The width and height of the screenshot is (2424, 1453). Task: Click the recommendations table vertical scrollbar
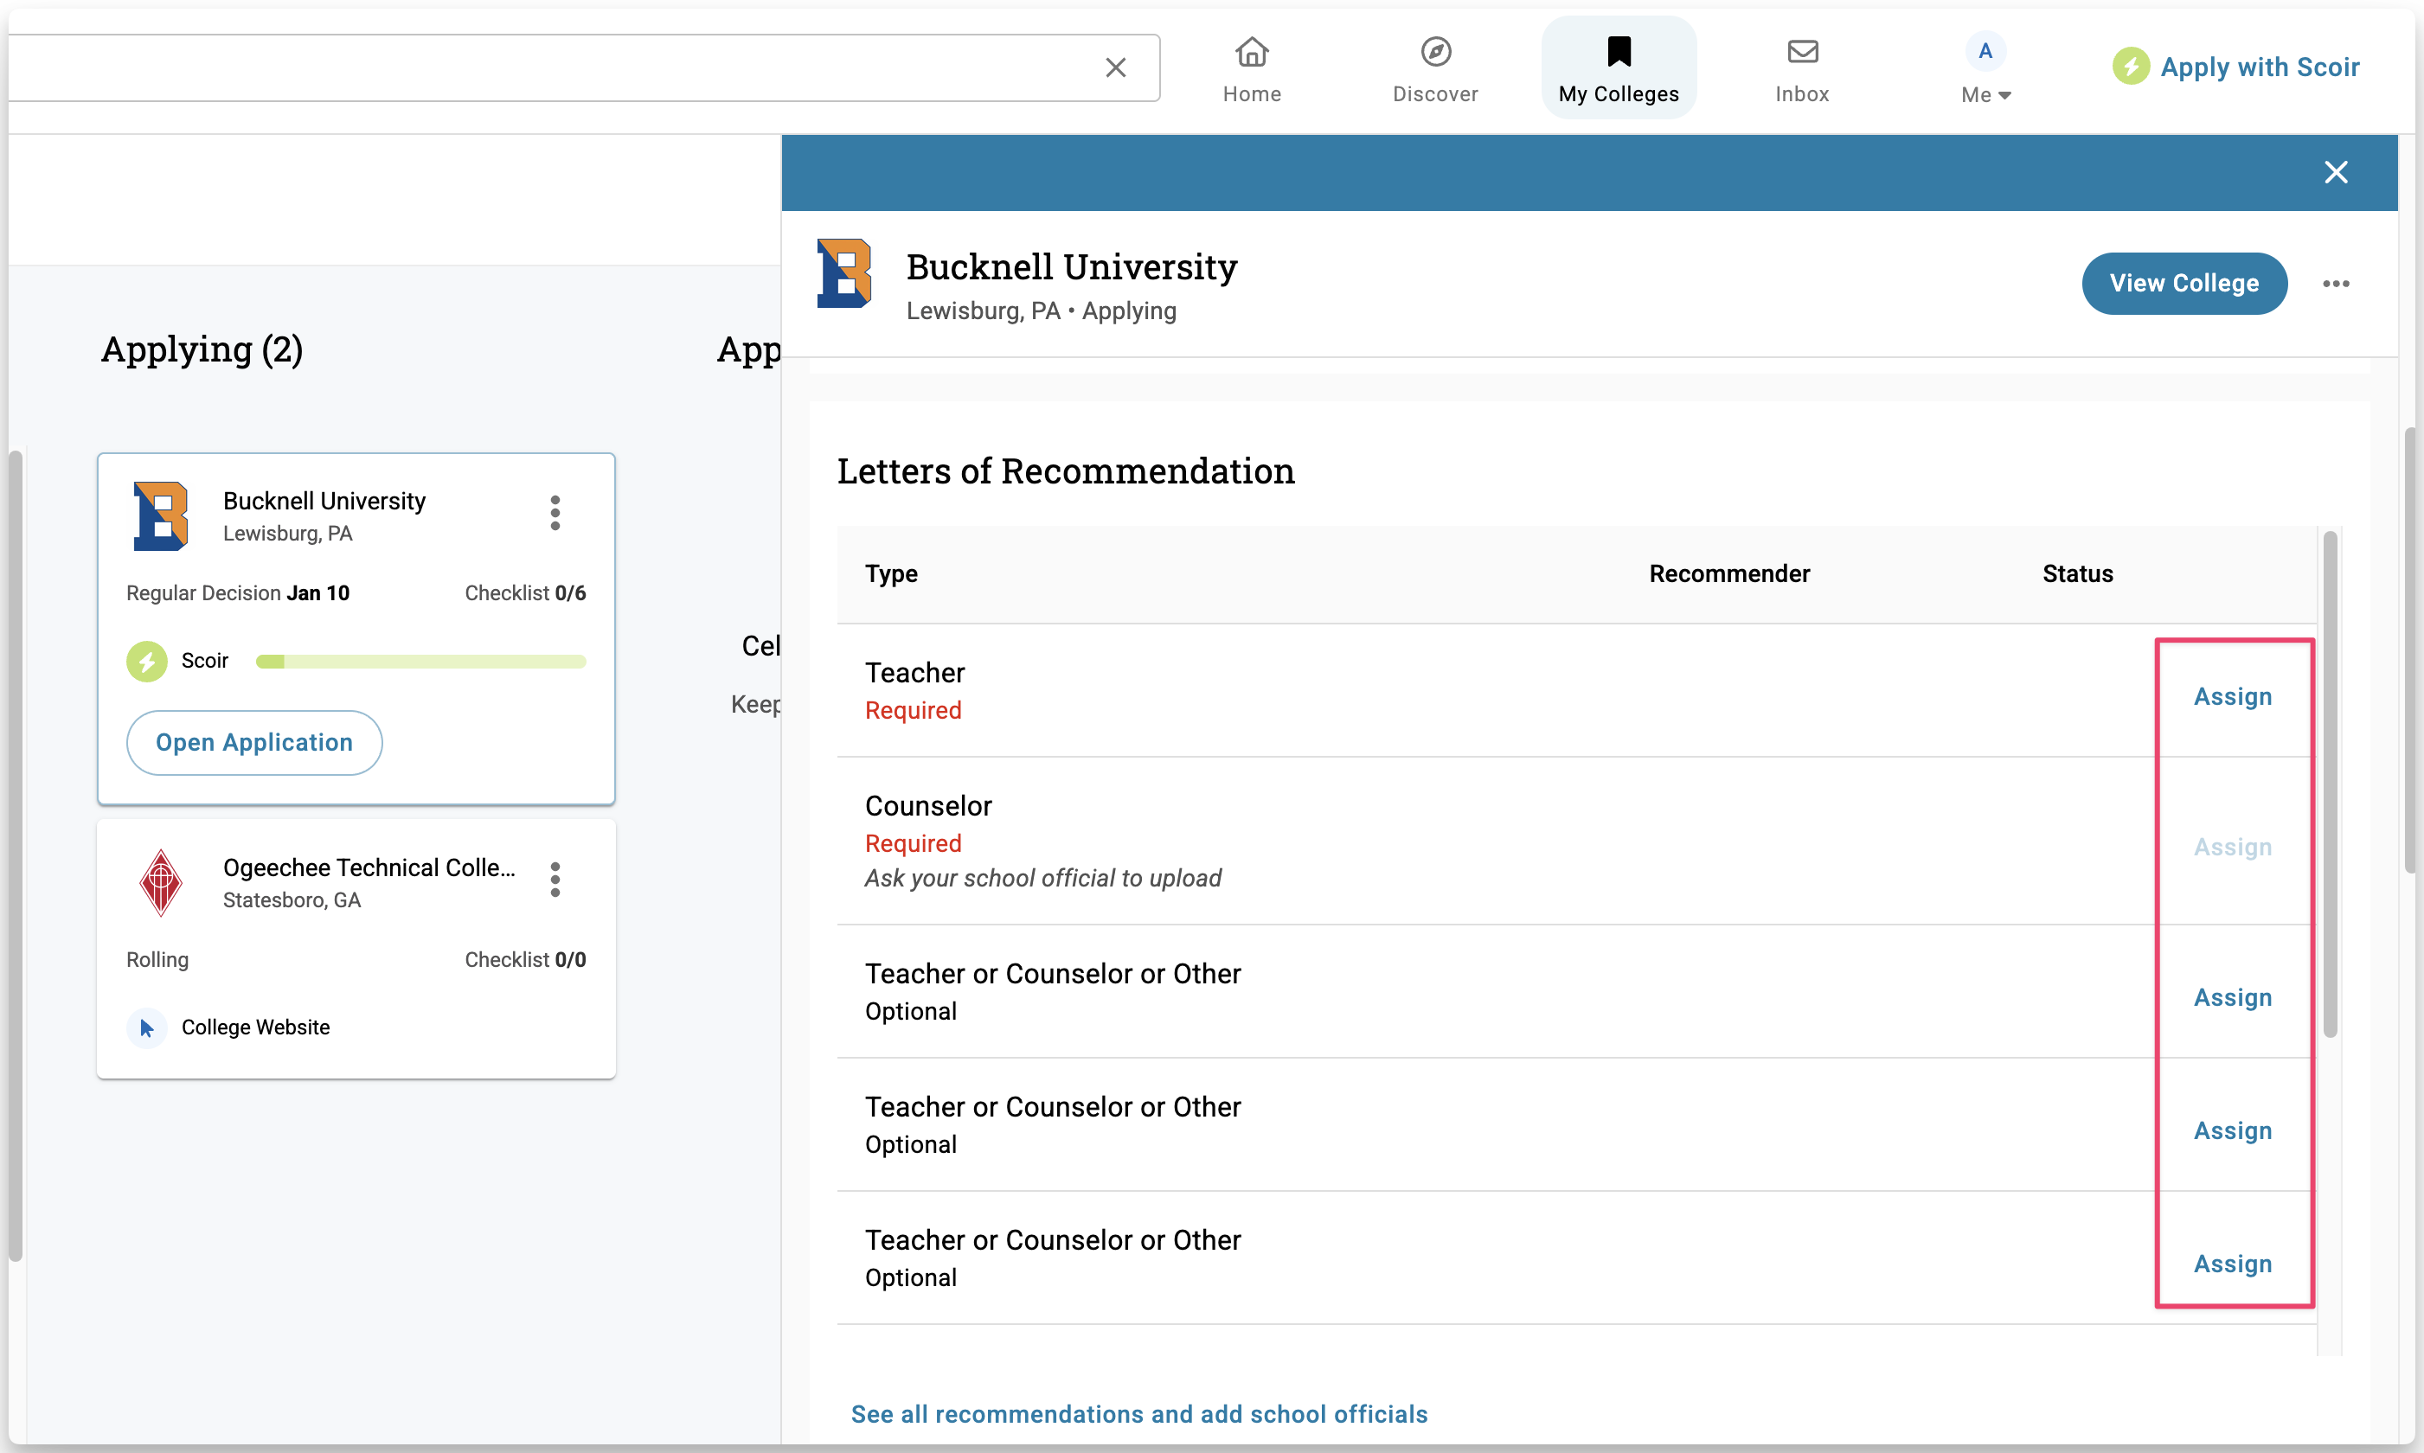(2329, 784)
